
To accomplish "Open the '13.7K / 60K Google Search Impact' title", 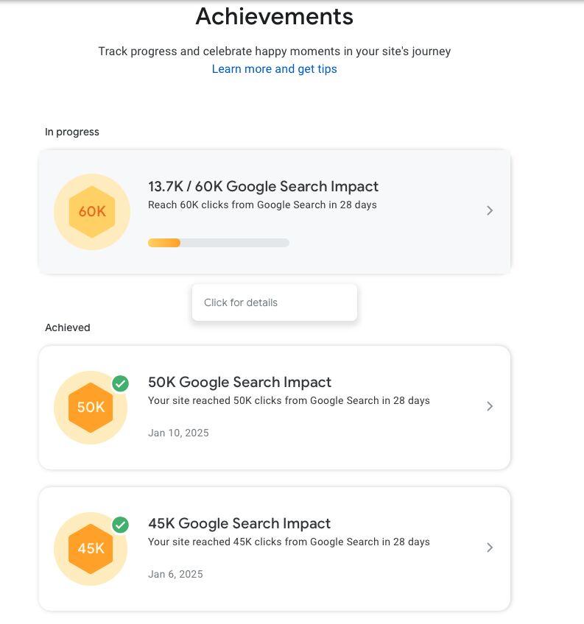I will 264,186.
